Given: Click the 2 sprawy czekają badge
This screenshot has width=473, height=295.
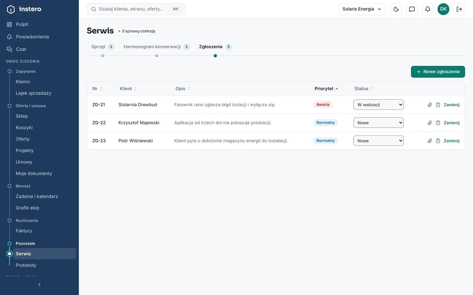Looking at the screenshot, I should pos(137,31).
